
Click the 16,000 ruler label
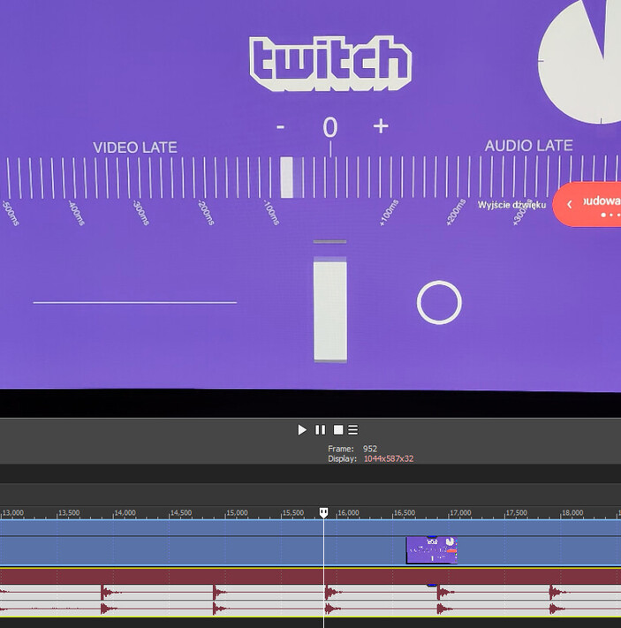pos(348,512)
